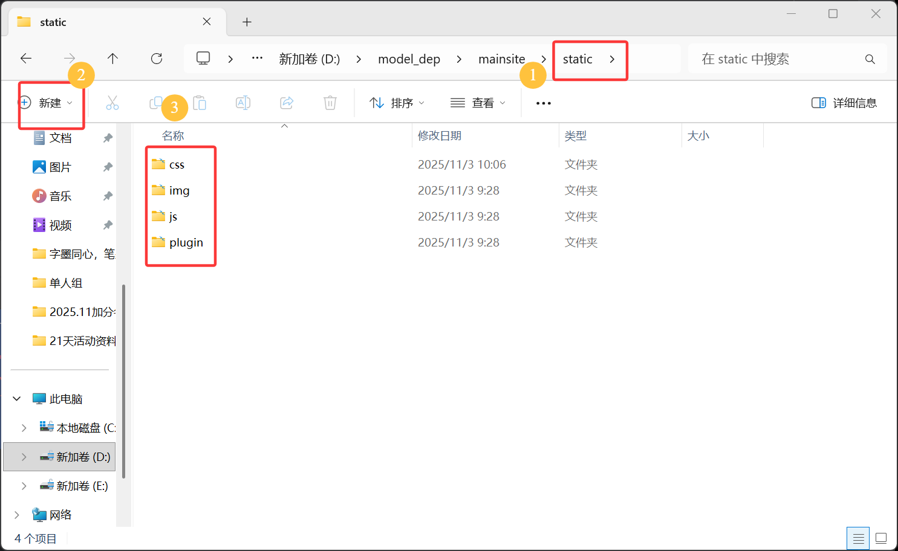This screenshot has height=551, width=898.
Task: Open the See more ellipsis toolbar menu
Action: tap(544, 103)
